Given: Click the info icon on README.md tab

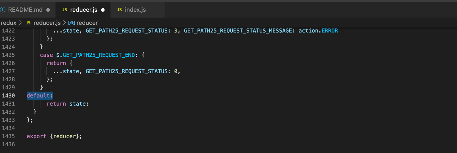Looking at the screenshot, I should pos(3,10).
